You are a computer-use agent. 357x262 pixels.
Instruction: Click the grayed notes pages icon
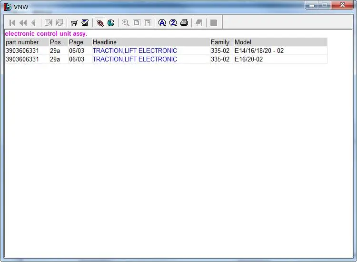pyautogui.click(x=199, y=23)
